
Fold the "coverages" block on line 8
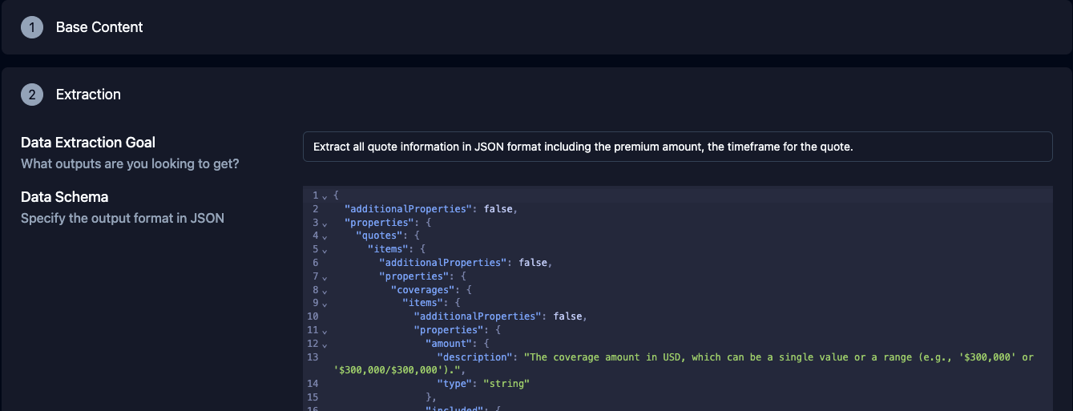[x=325, y=290]
